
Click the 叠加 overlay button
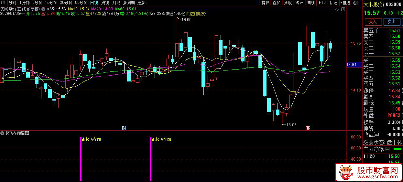[x=277, y=3]
